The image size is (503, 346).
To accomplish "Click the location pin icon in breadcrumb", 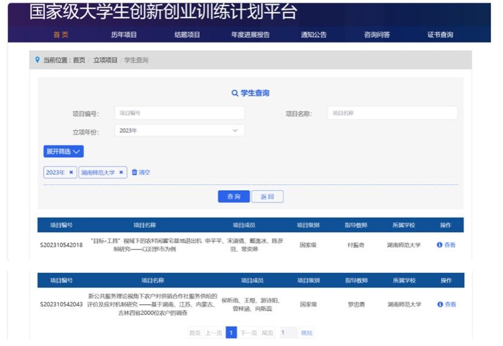I will coord(38,60).
